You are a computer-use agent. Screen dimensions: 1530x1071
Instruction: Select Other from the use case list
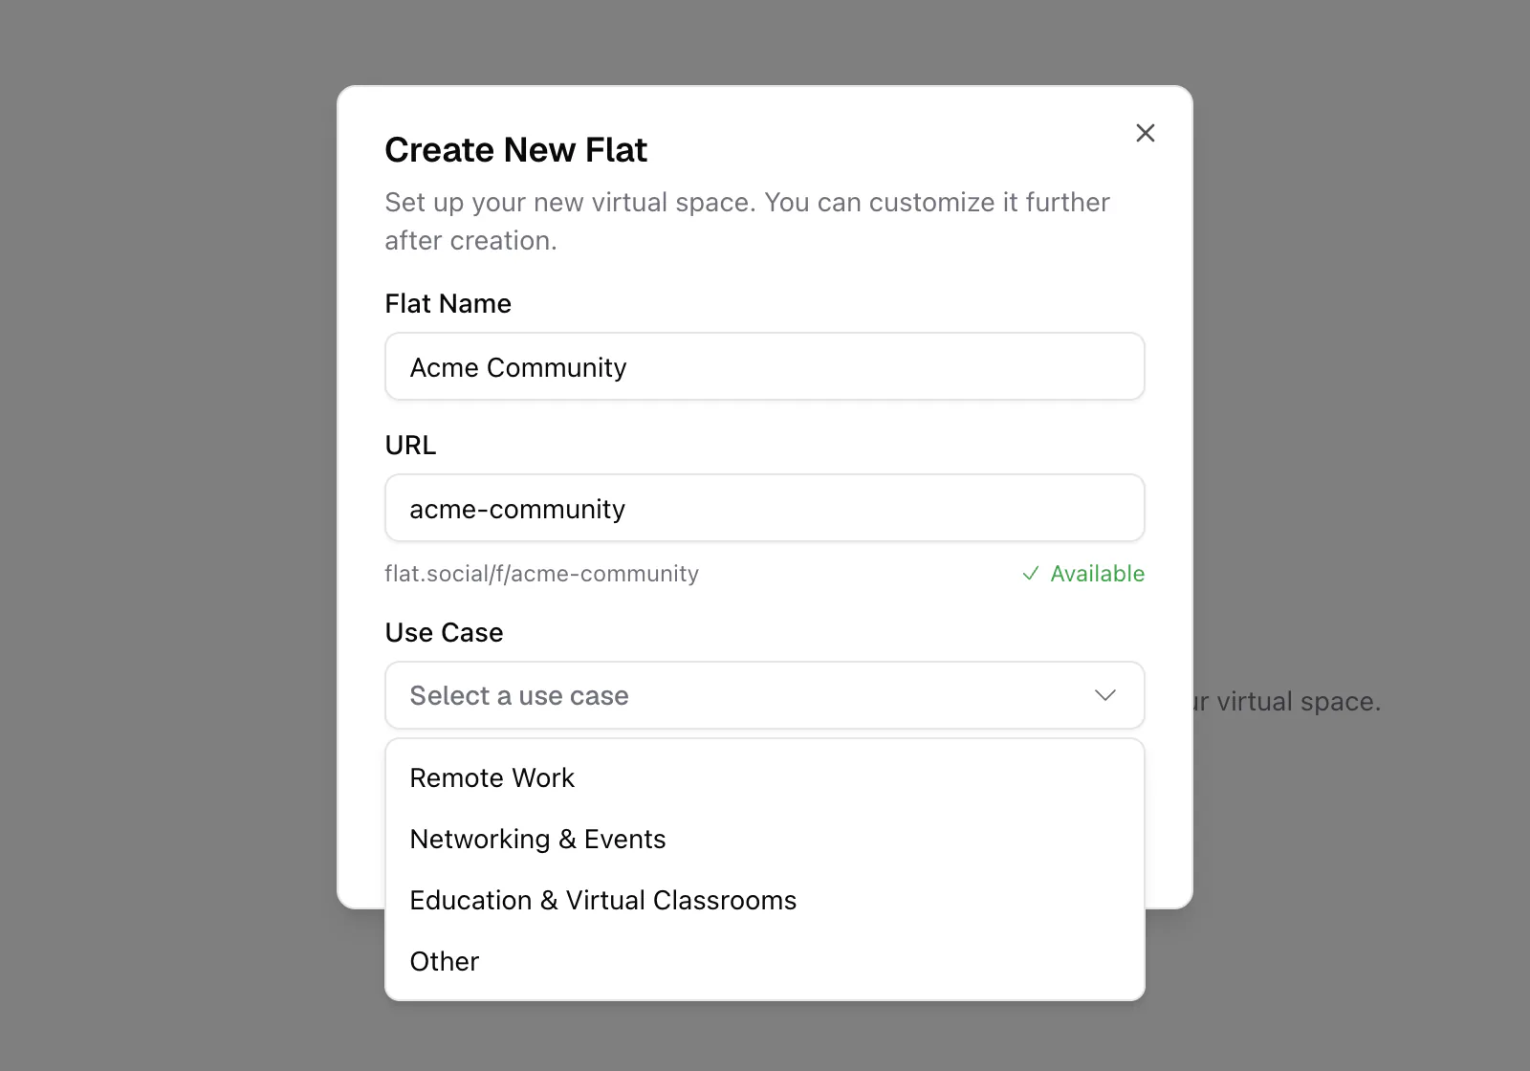click(x=764, y=961)
